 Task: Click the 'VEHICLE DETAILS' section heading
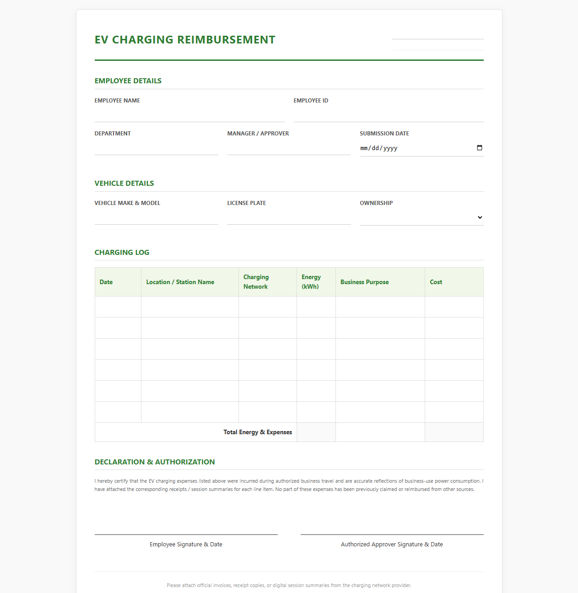124,183
